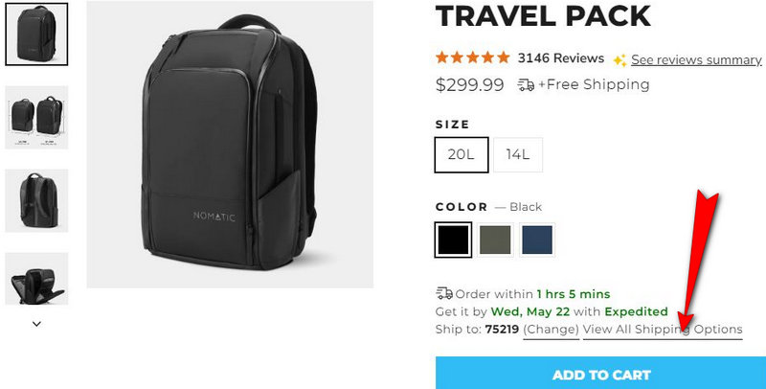Choose the olive green color swatch
766x389 pixels.
tap(495, 240)
